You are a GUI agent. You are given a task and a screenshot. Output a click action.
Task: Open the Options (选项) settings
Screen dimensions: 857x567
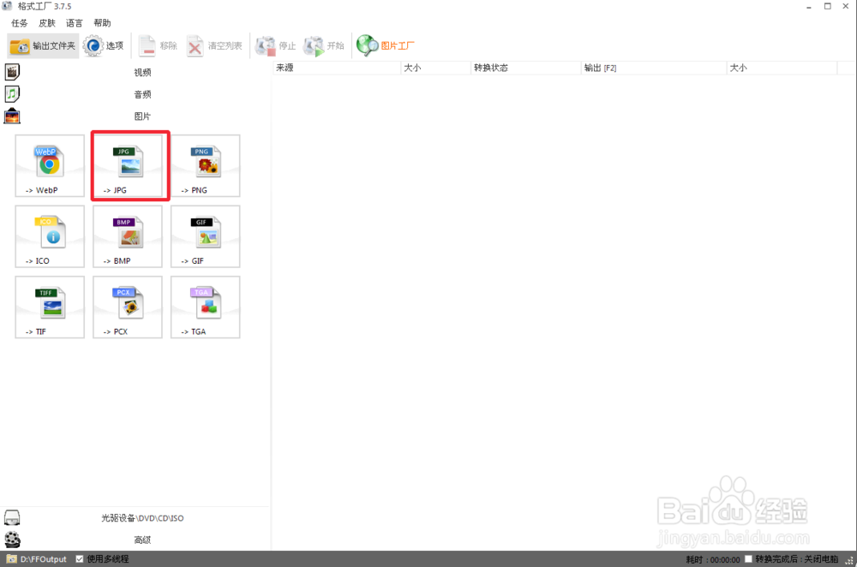coord(104,46)
